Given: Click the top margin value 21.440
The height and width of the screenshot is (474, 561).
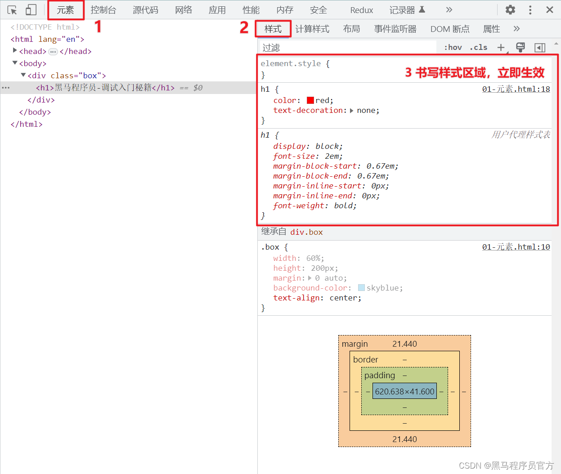Looking at the screenshot, I should [x=404, y=344].
